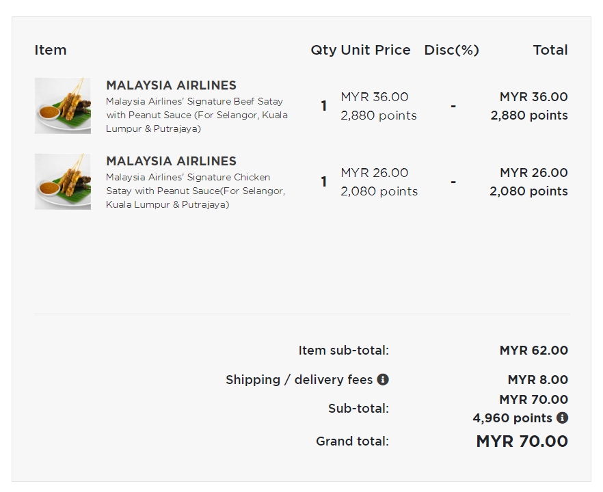Click the Disc(%) column header
Screen dimensions: 603x492
coord(451,50)
